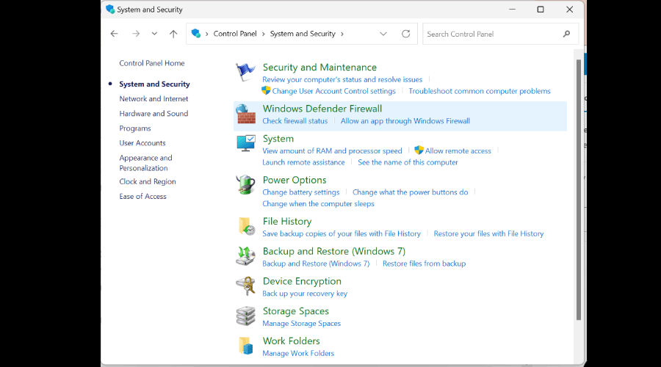Image resolution: width=661 pixels, height=367 pixels.
Task: Click the shield icon beside User Account Control
Action: pos(266,90)
